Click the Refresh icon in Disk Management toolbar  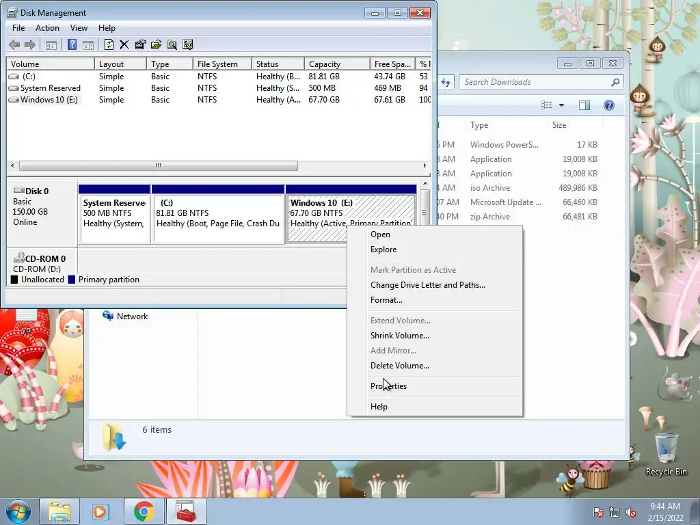coord(109,44)
